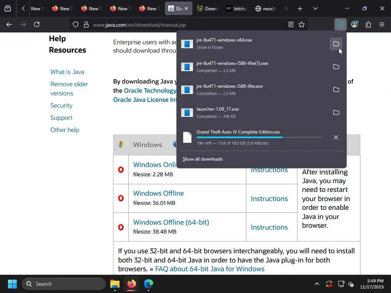The image size is (391, 293).
Task: Open FAQ about 64-bit Java for Windows
Action: 210,269
